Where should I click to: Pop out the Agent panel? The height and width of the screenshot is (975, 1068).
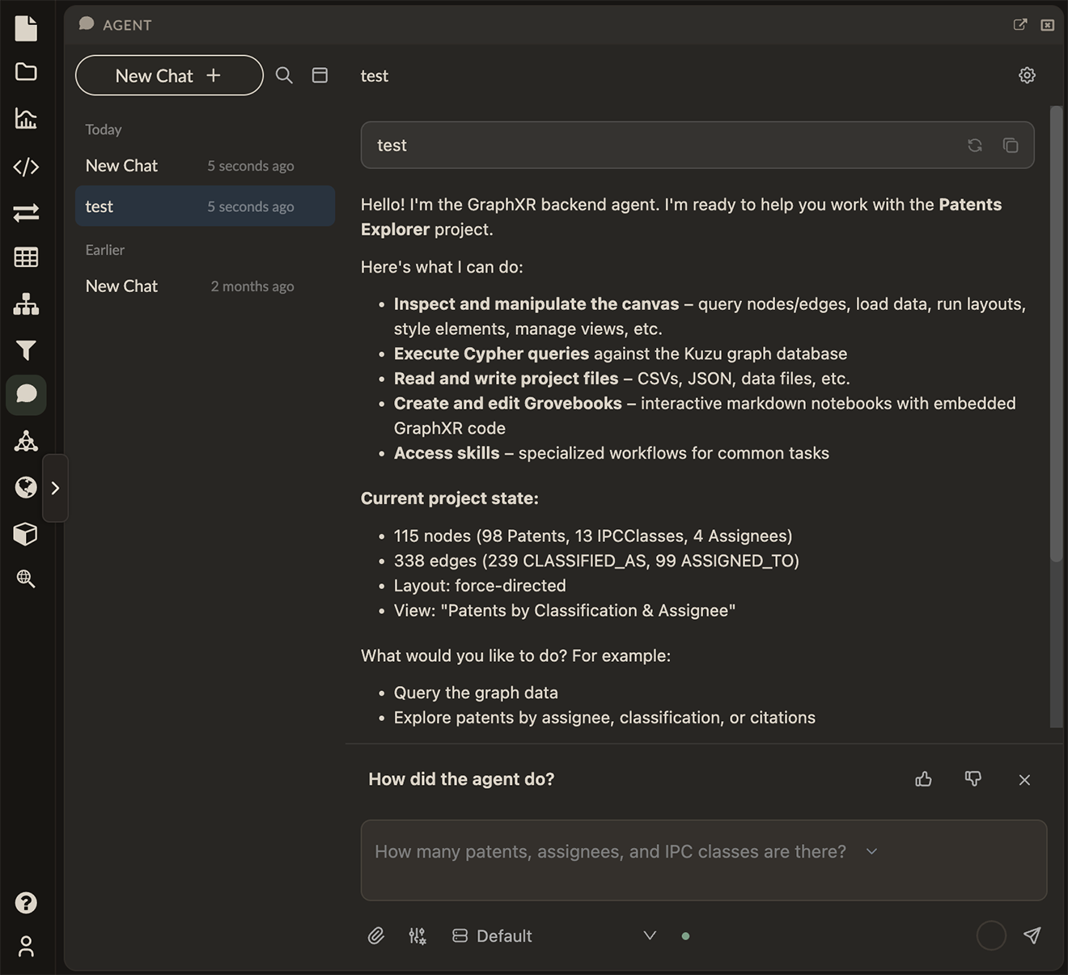1020,25
